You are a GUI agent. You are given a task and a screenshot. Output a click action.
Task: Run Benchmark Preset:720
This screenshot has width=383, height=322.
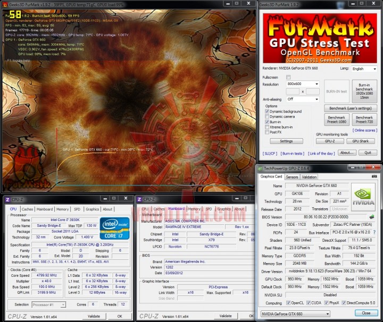(x=364, y=120)
